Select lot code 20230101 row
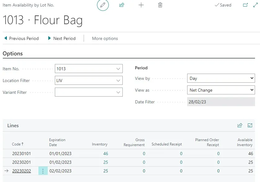This screenshot has width=260, height=182. point(22,154)
